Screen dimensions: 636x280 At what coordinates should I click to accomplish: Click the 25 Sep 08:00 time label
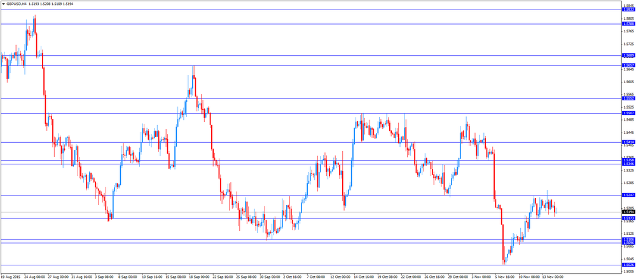tap(245, 277)
